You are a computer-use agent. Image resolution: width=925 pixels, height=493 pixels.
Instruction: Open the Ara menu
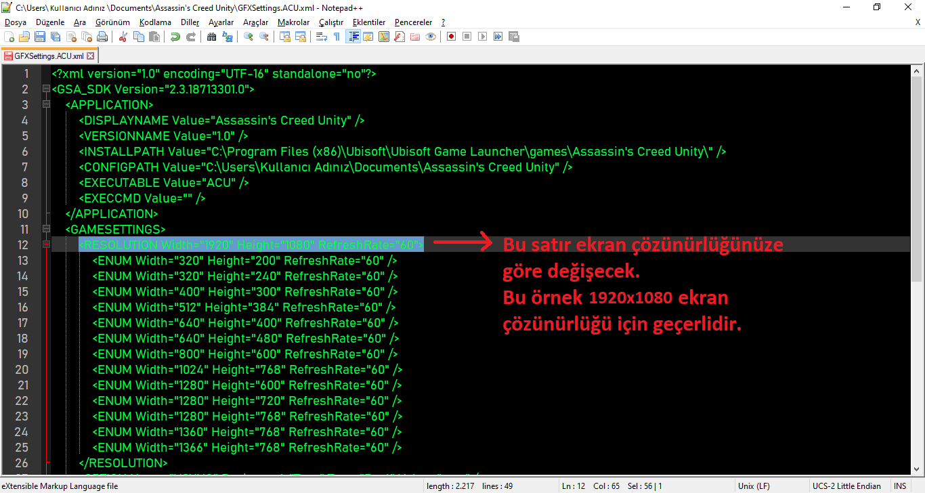point(80,22)
